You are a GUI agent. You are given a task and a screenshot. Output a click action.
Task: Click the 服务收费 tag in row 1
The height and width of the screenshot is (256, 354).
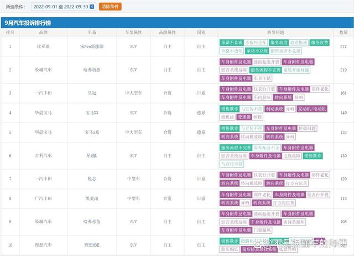point(320,43)
